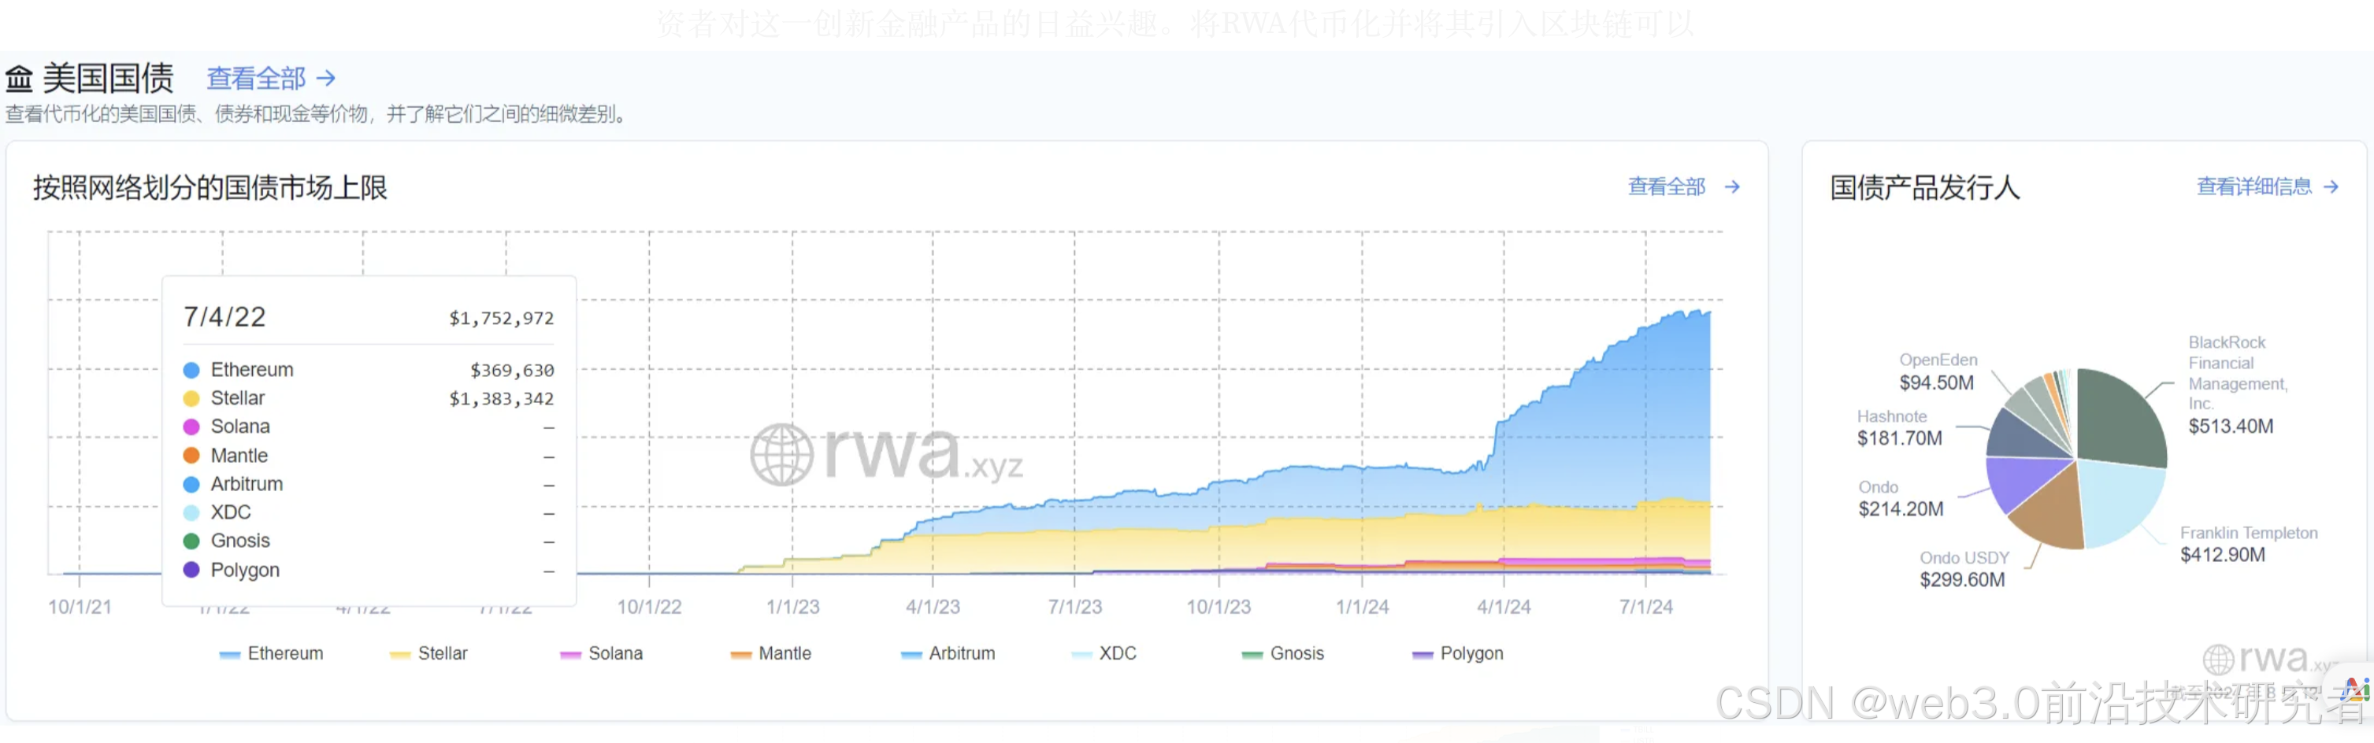This screenshot has width=2374, height=743.
Task: Toggle Polygon series in the chart legend
Action: point(1458,654)
